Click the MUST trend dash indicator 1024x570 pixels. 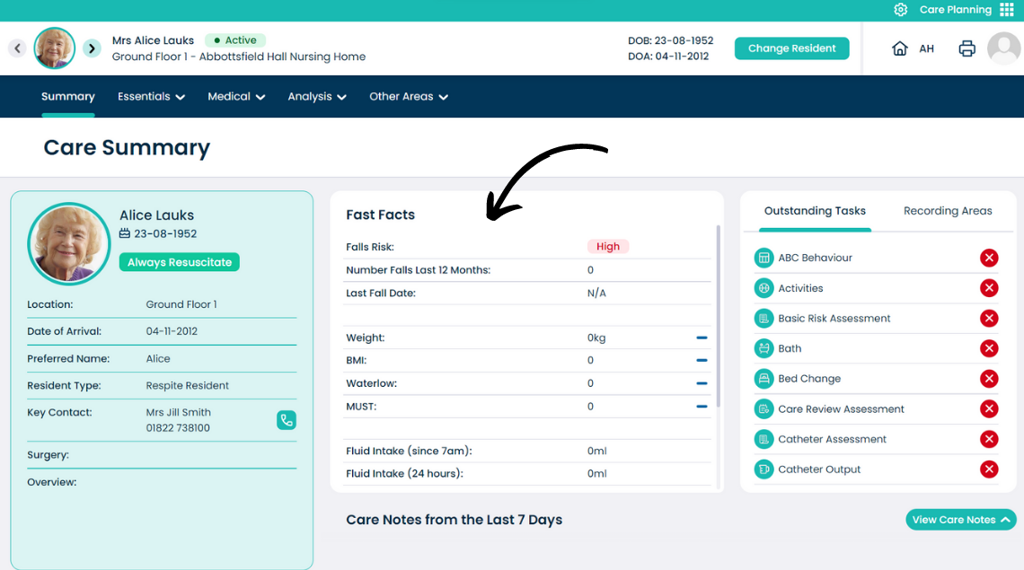(702, 406)
